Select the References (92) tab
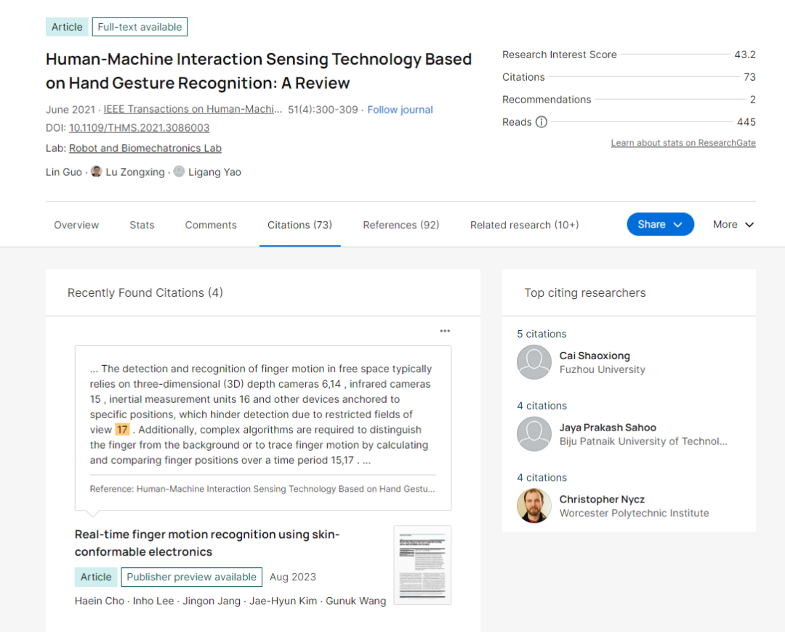Viewport: 785px width, 632px height. tap(401, 225)
